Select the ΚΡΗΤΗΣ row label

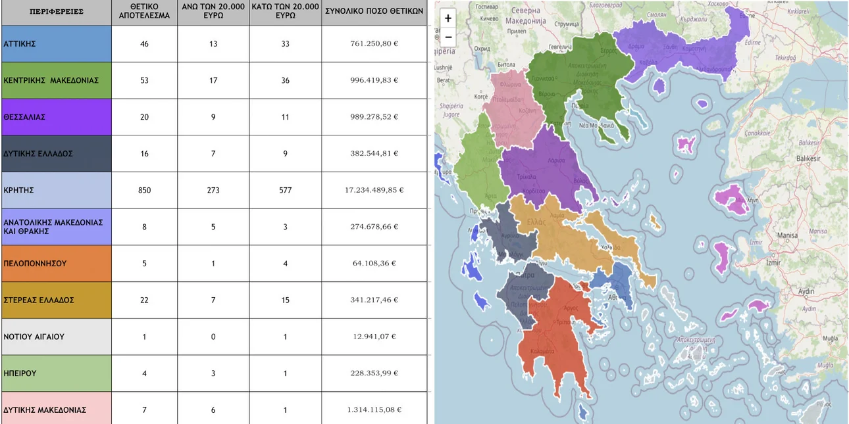57,191
